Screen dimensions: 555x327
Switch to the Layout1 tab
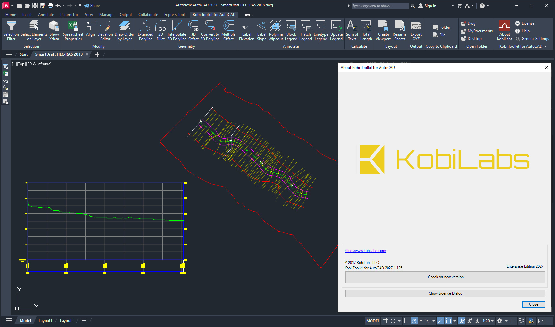45,321
